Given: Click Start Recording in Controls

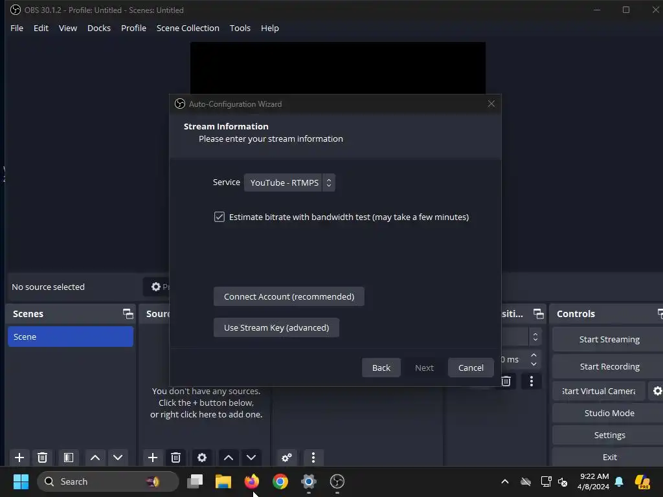Looking at the screenshot, I should pos(609,366).
